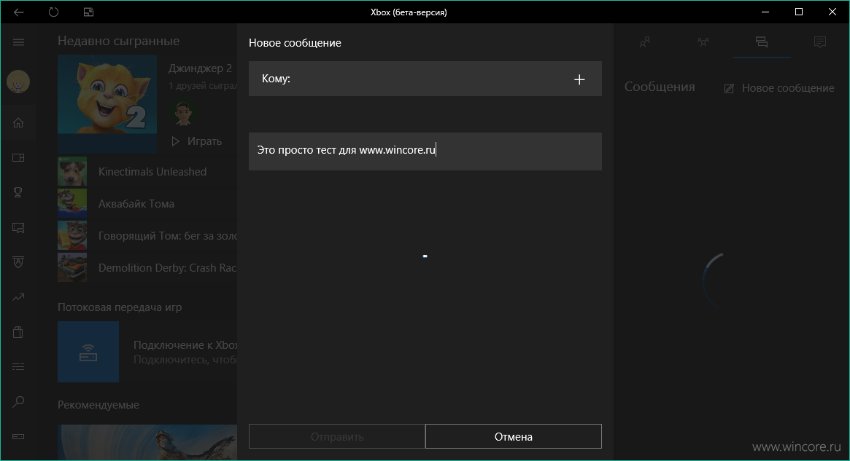The width and height of the screenshot is (850, 461).
Task: Switch to Parties tab icon
Action: [703, 42]
